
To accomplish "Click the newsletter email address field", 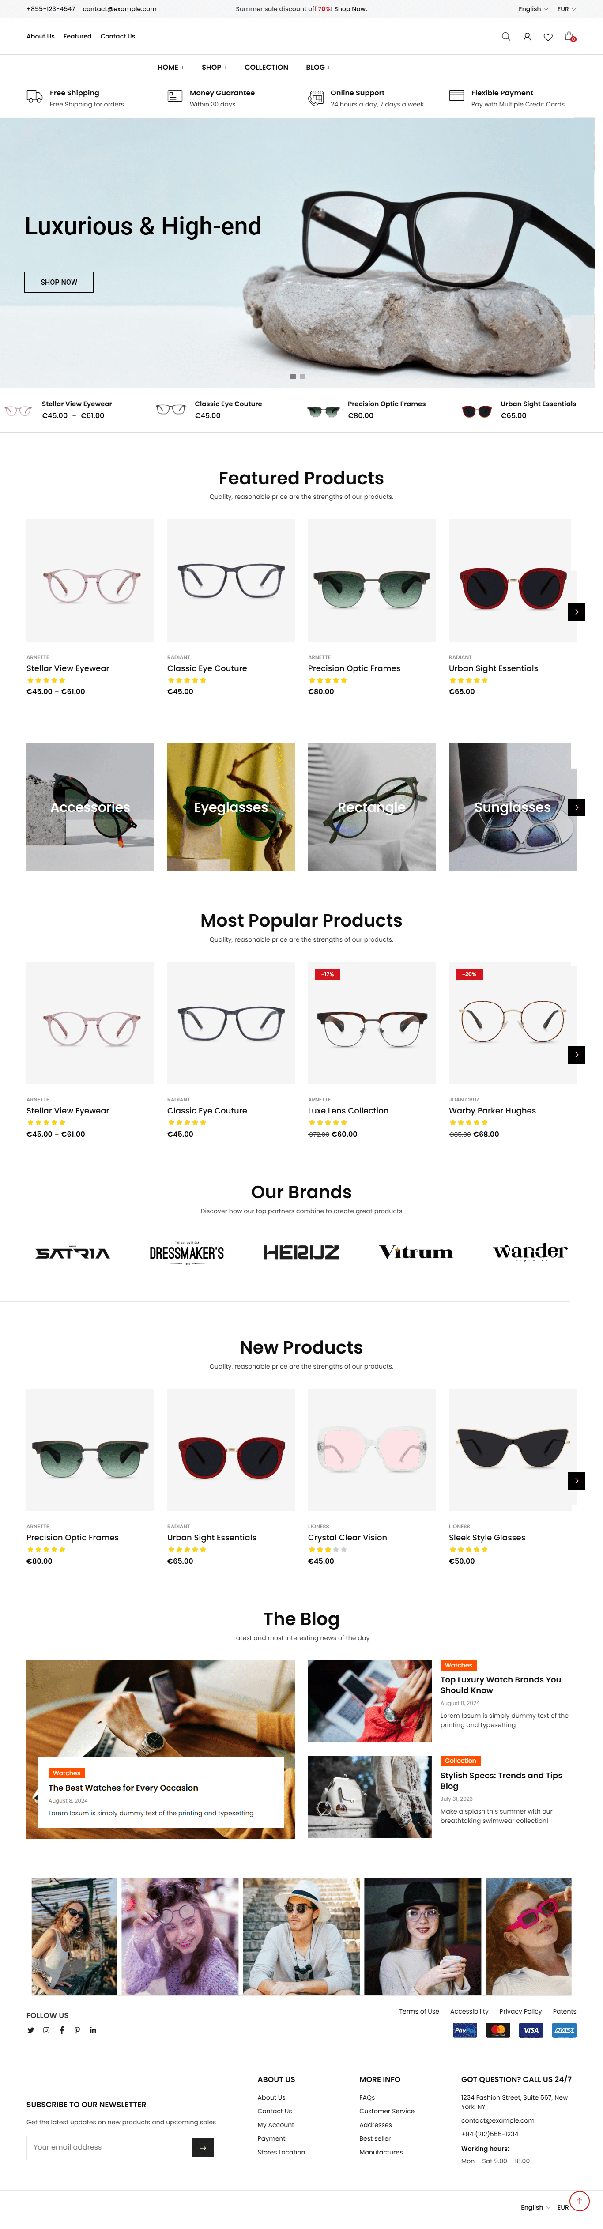I will coord(109,2147).
